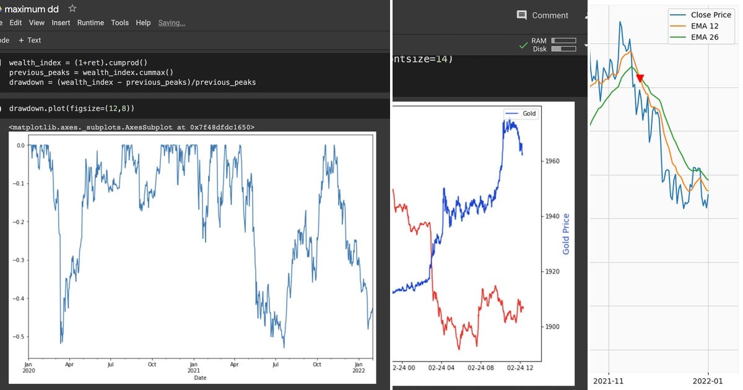Open the Help menu
The width and height of the screenshot is (743, 390).
(143, 22)
